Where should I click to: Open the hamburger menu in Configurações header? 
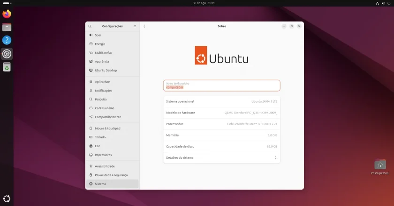[x=135, y=26]
